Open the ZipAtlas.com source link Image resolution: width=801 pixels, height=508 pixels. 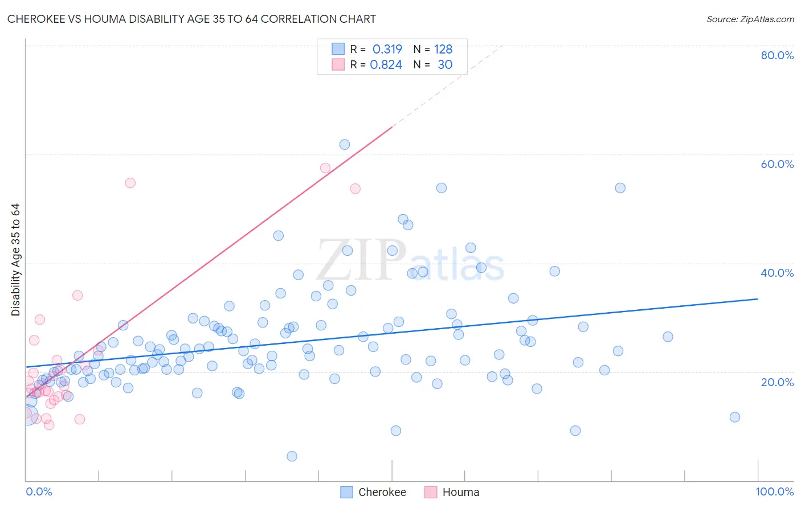point(750,19)
